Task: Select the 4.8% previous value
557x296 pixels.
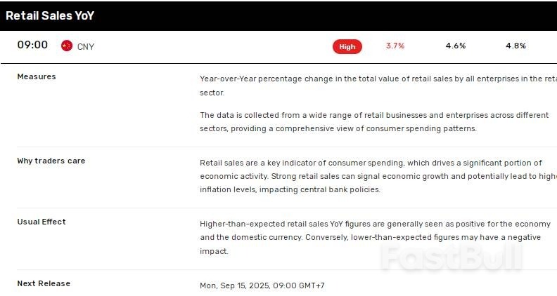Action: pyautogui.click(x=516, y=46)
